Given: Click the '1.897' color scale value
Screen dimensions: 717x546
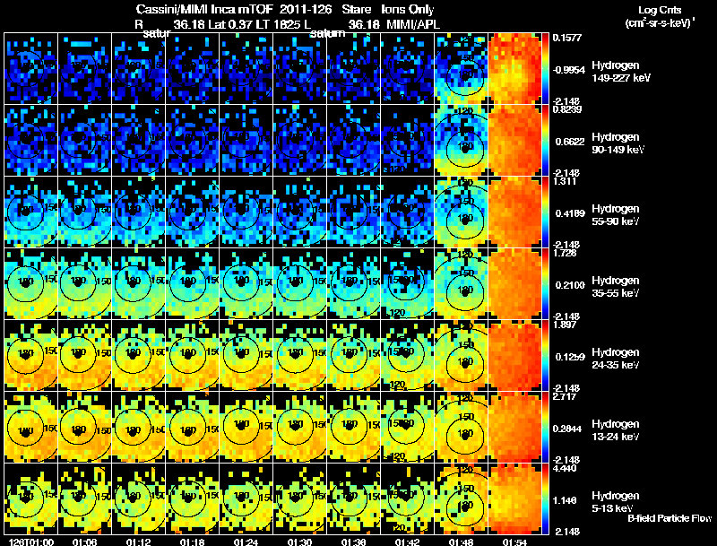Looking at the screenshot, I should point(565,325).
